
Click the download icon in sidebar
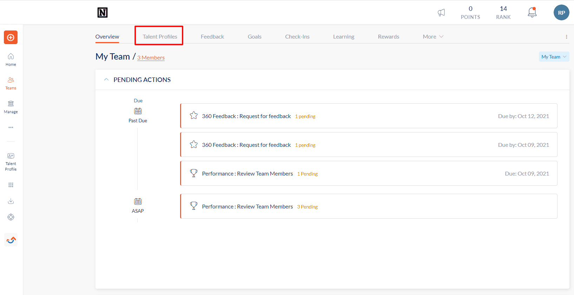tap(11, 201)
